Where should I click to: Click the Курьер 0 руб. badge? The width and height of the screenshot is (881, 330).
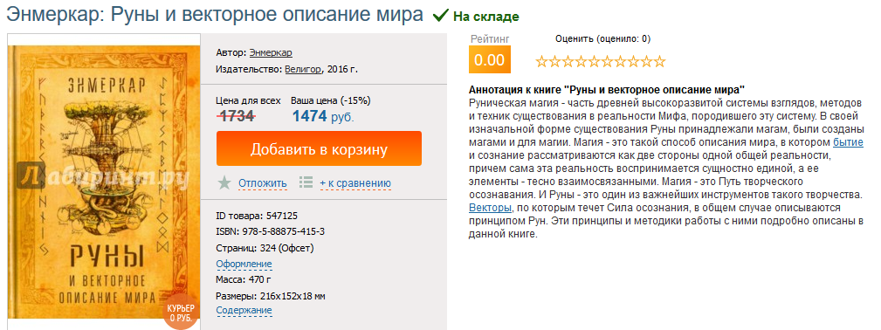click(181, 313)
